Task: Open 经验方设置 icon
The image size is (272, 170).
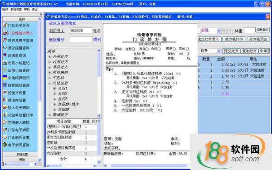Action: 5,93
